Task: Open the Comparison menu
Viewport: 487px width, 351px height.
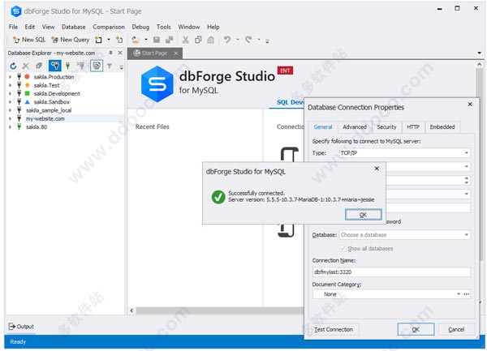Action: pos(109,27)
